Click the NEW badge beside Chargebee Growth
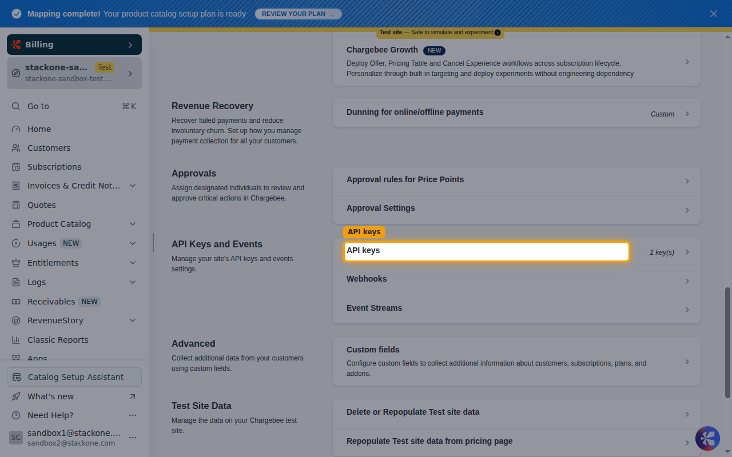This screenshot has width=732, height=457. (x=435, y=50)
